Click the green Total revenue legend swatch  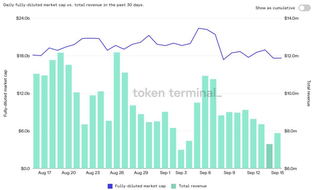pyautogui.click(x=174, y=186)
